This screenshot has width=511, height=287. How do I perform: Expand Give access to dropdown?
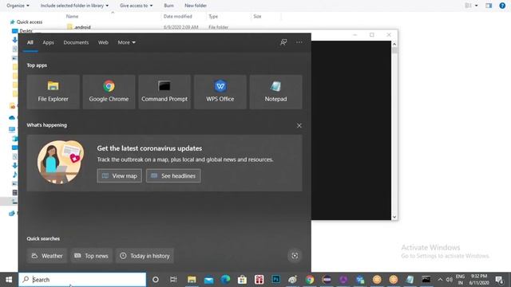(136, 6)
